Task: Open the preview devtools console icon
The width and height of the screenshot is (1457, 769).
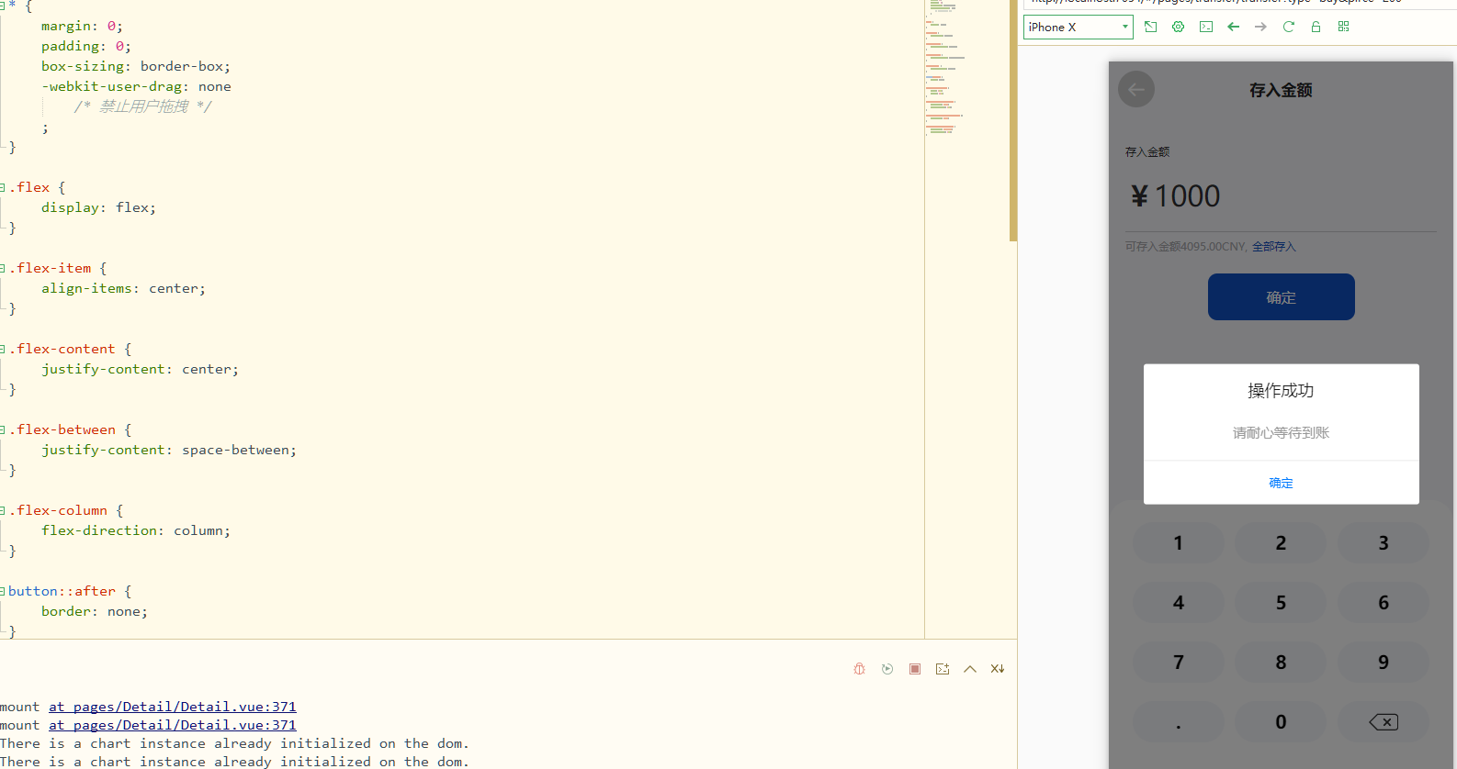Action: [x=1206, y=28]
